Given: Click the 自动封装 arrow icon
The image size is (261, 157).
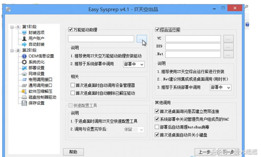Looking at the screenshot, I should coord(24,44).
